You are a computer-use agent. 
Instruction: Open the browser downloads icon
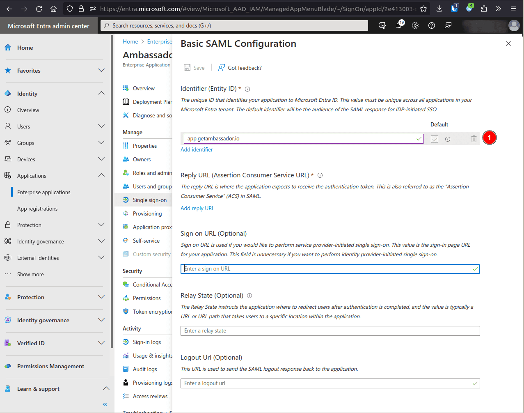[x=439, y=9]
